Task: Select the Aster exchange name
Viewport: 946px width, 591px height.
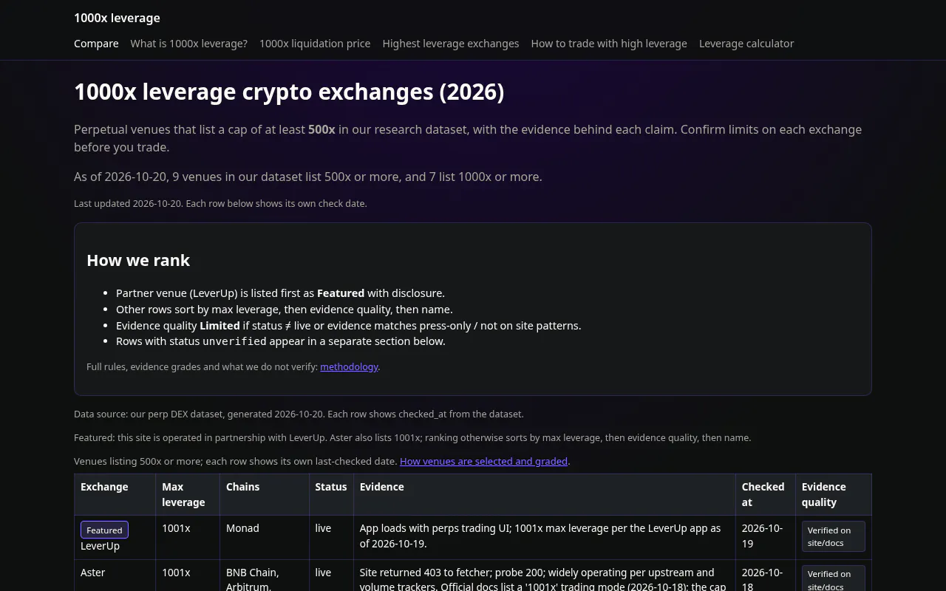Action: [93, 573]
